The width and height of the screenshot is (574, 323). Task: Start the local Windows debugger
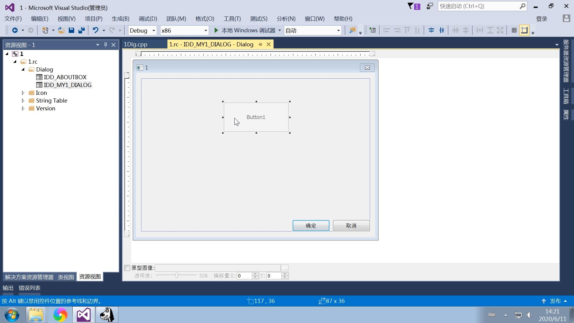pyautogui.click(x=245, y=30)
